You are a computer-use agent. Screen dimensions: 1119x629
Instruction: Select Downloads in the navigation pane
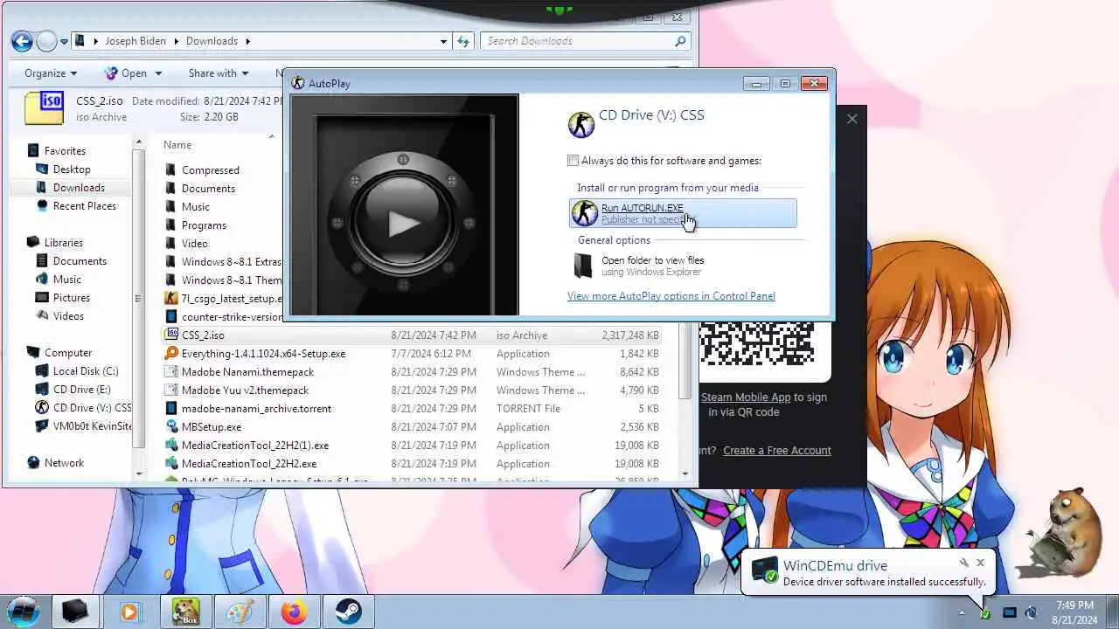point(79,188)
